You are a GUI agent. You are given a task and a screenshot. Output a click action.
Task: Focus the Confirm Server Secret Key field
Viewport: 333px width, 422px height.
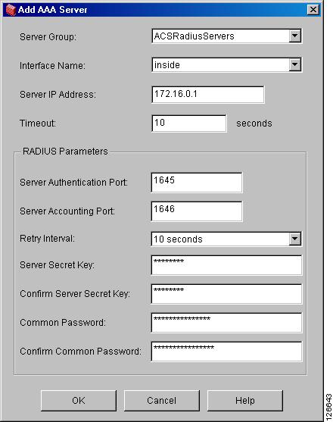click(x=226, y=294)
